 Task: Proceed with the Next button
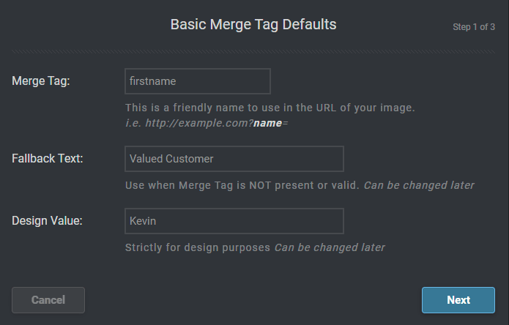click(x=458, y=300)
